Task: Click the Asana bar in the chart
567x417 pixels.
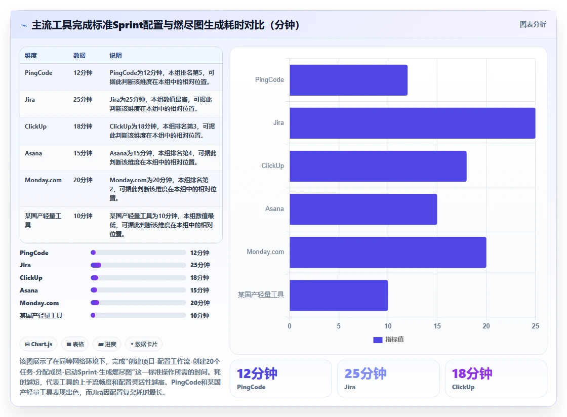Action: [x=363, y=209]
